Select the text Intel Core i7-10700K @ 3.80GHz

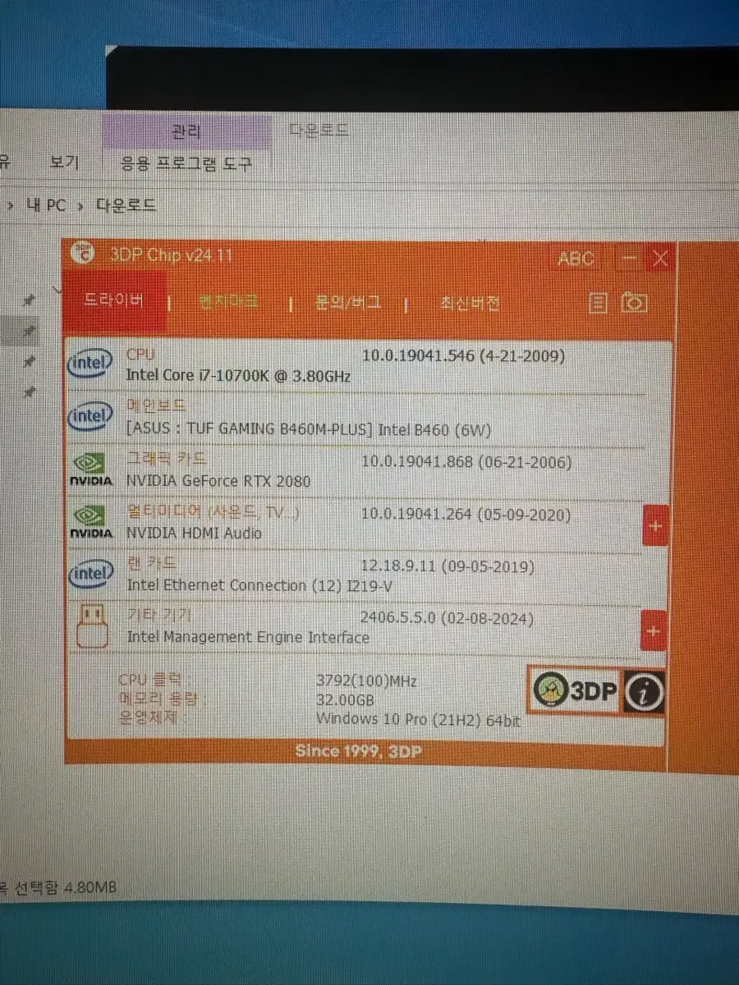pyautogui.click(x=238, y=376)
